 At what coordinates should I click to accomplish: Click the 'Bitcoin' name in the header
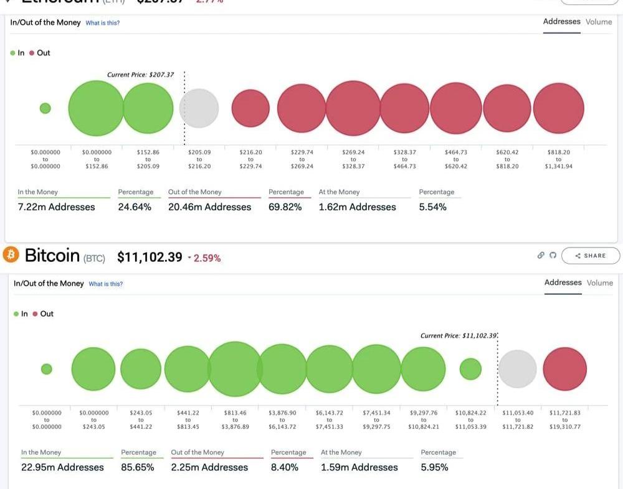point(52,255)
